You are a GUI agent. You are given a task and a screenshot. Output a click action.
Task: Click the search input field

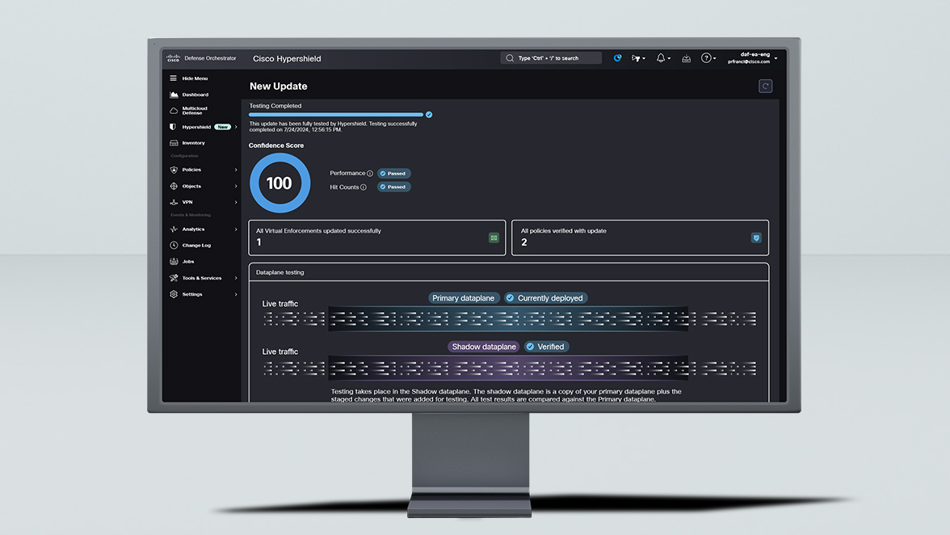553,58
